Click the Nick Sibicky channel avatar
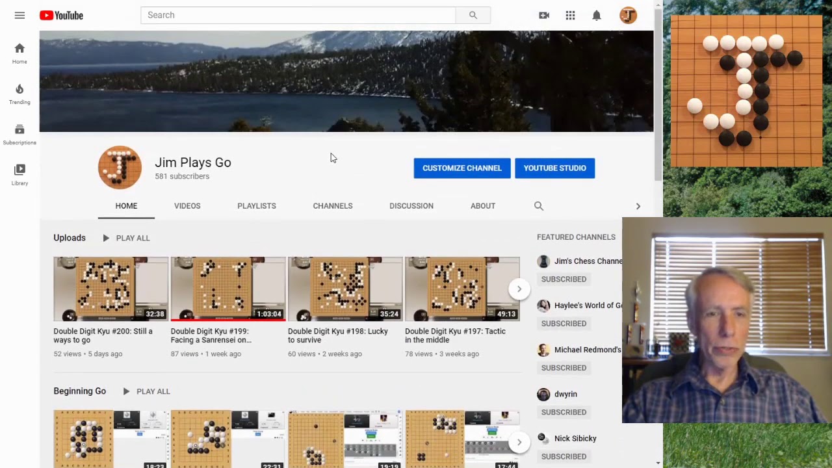832x468 pixels. [x=543, y=438]
